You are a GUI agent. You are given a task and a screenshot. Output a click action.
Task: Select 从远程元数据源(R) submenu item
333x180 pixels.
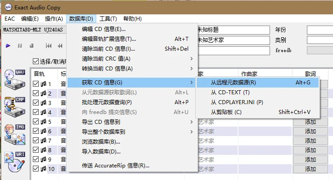click(x=257, y=83)
